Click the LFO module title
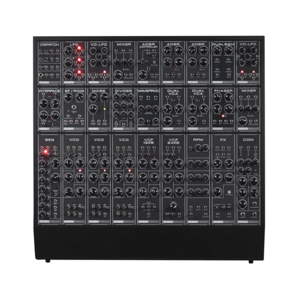The width and height of the screenshot is (298, 298). click(x=74, y=45)
